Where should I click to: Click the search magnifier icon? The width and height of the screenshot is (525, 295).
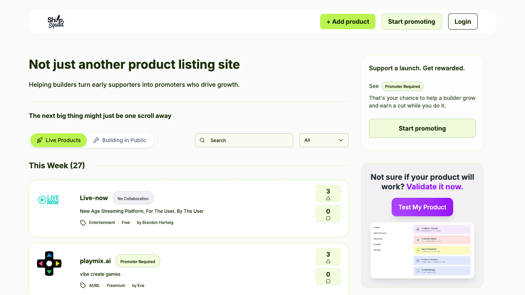(x=202, y=141)
